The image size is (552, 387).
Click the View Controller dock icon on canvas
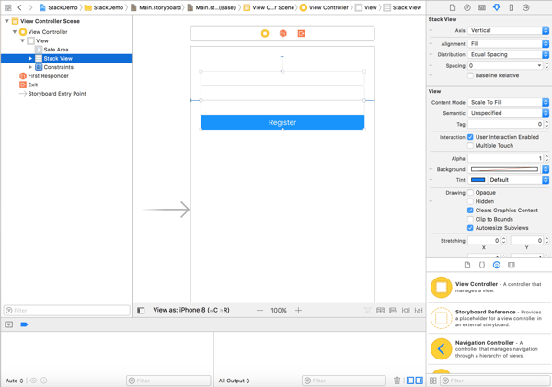pyautogui.click(x=265, y=33)
